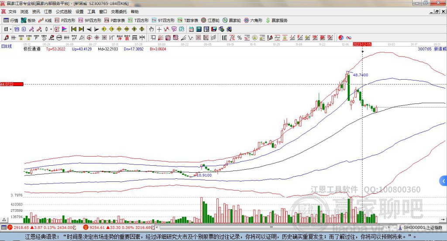Open the 行情 market quotes view
Screen dimensions: 447x241
(11, 20)
